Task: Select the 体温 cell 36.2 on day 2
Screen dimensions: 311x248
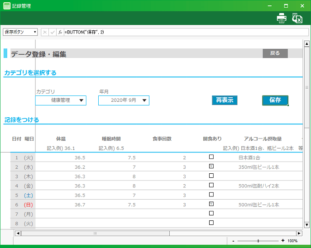Action: point(61,167)
